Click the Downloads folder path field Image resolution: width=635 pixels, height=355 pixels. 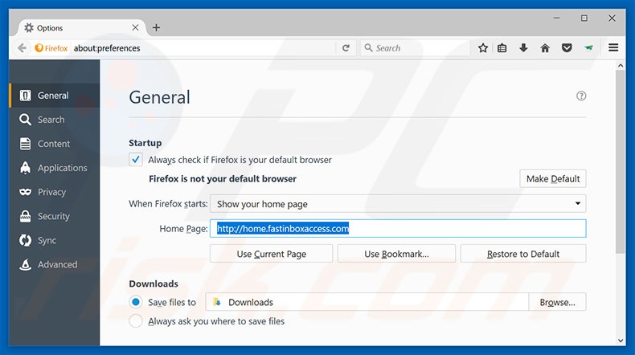(x=367, y=302)
